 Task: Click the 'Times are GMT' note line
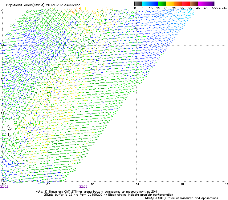tap(96, 192)
